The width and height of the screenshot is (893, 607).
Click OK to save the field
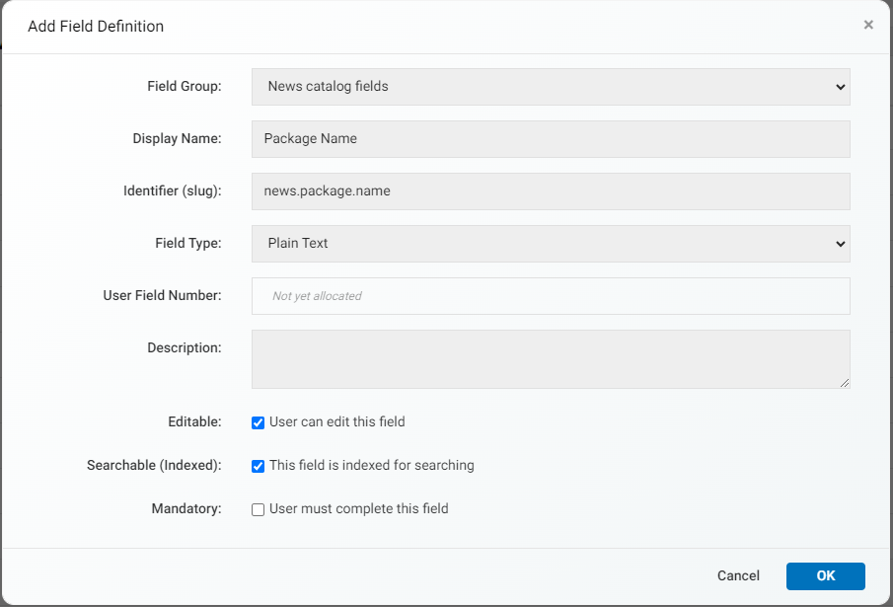[x=825, y=575]
